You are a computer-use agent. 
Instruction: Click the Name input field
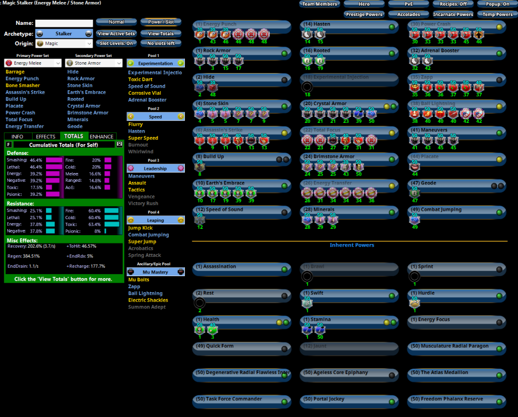click(x=64, y=23)
